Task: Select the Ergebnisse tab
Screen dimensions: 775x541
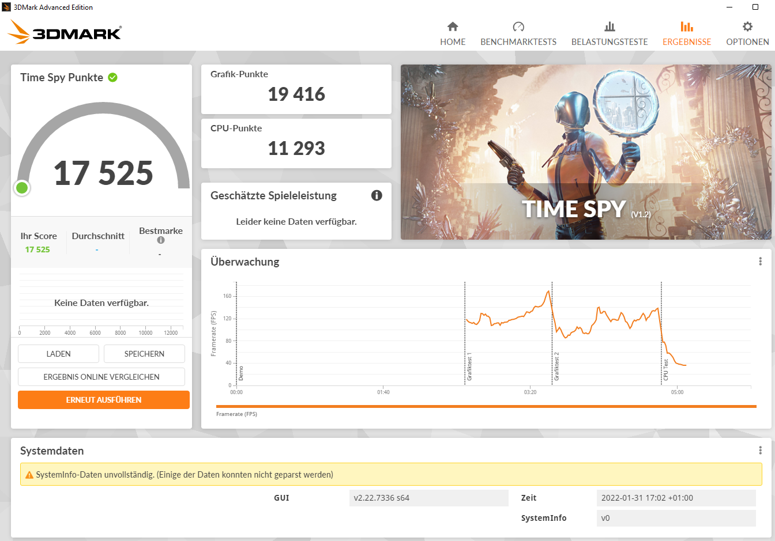Action: click(x=687, y=34)
